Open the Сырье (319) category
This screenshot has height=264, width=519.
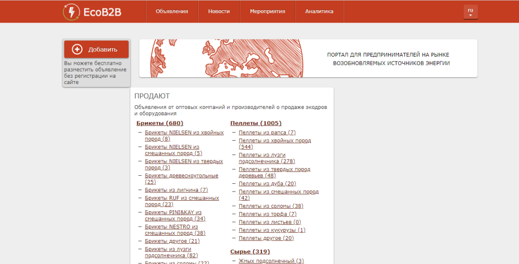pos(250,252)
